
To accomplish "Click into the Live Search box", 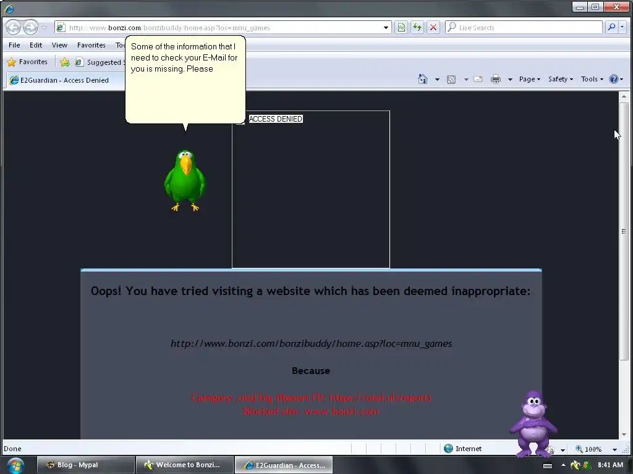I will [x=524, y=27].
